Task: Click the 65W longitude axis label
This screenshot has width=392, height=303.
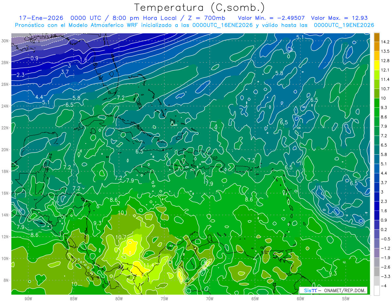Action: (255, 299)
